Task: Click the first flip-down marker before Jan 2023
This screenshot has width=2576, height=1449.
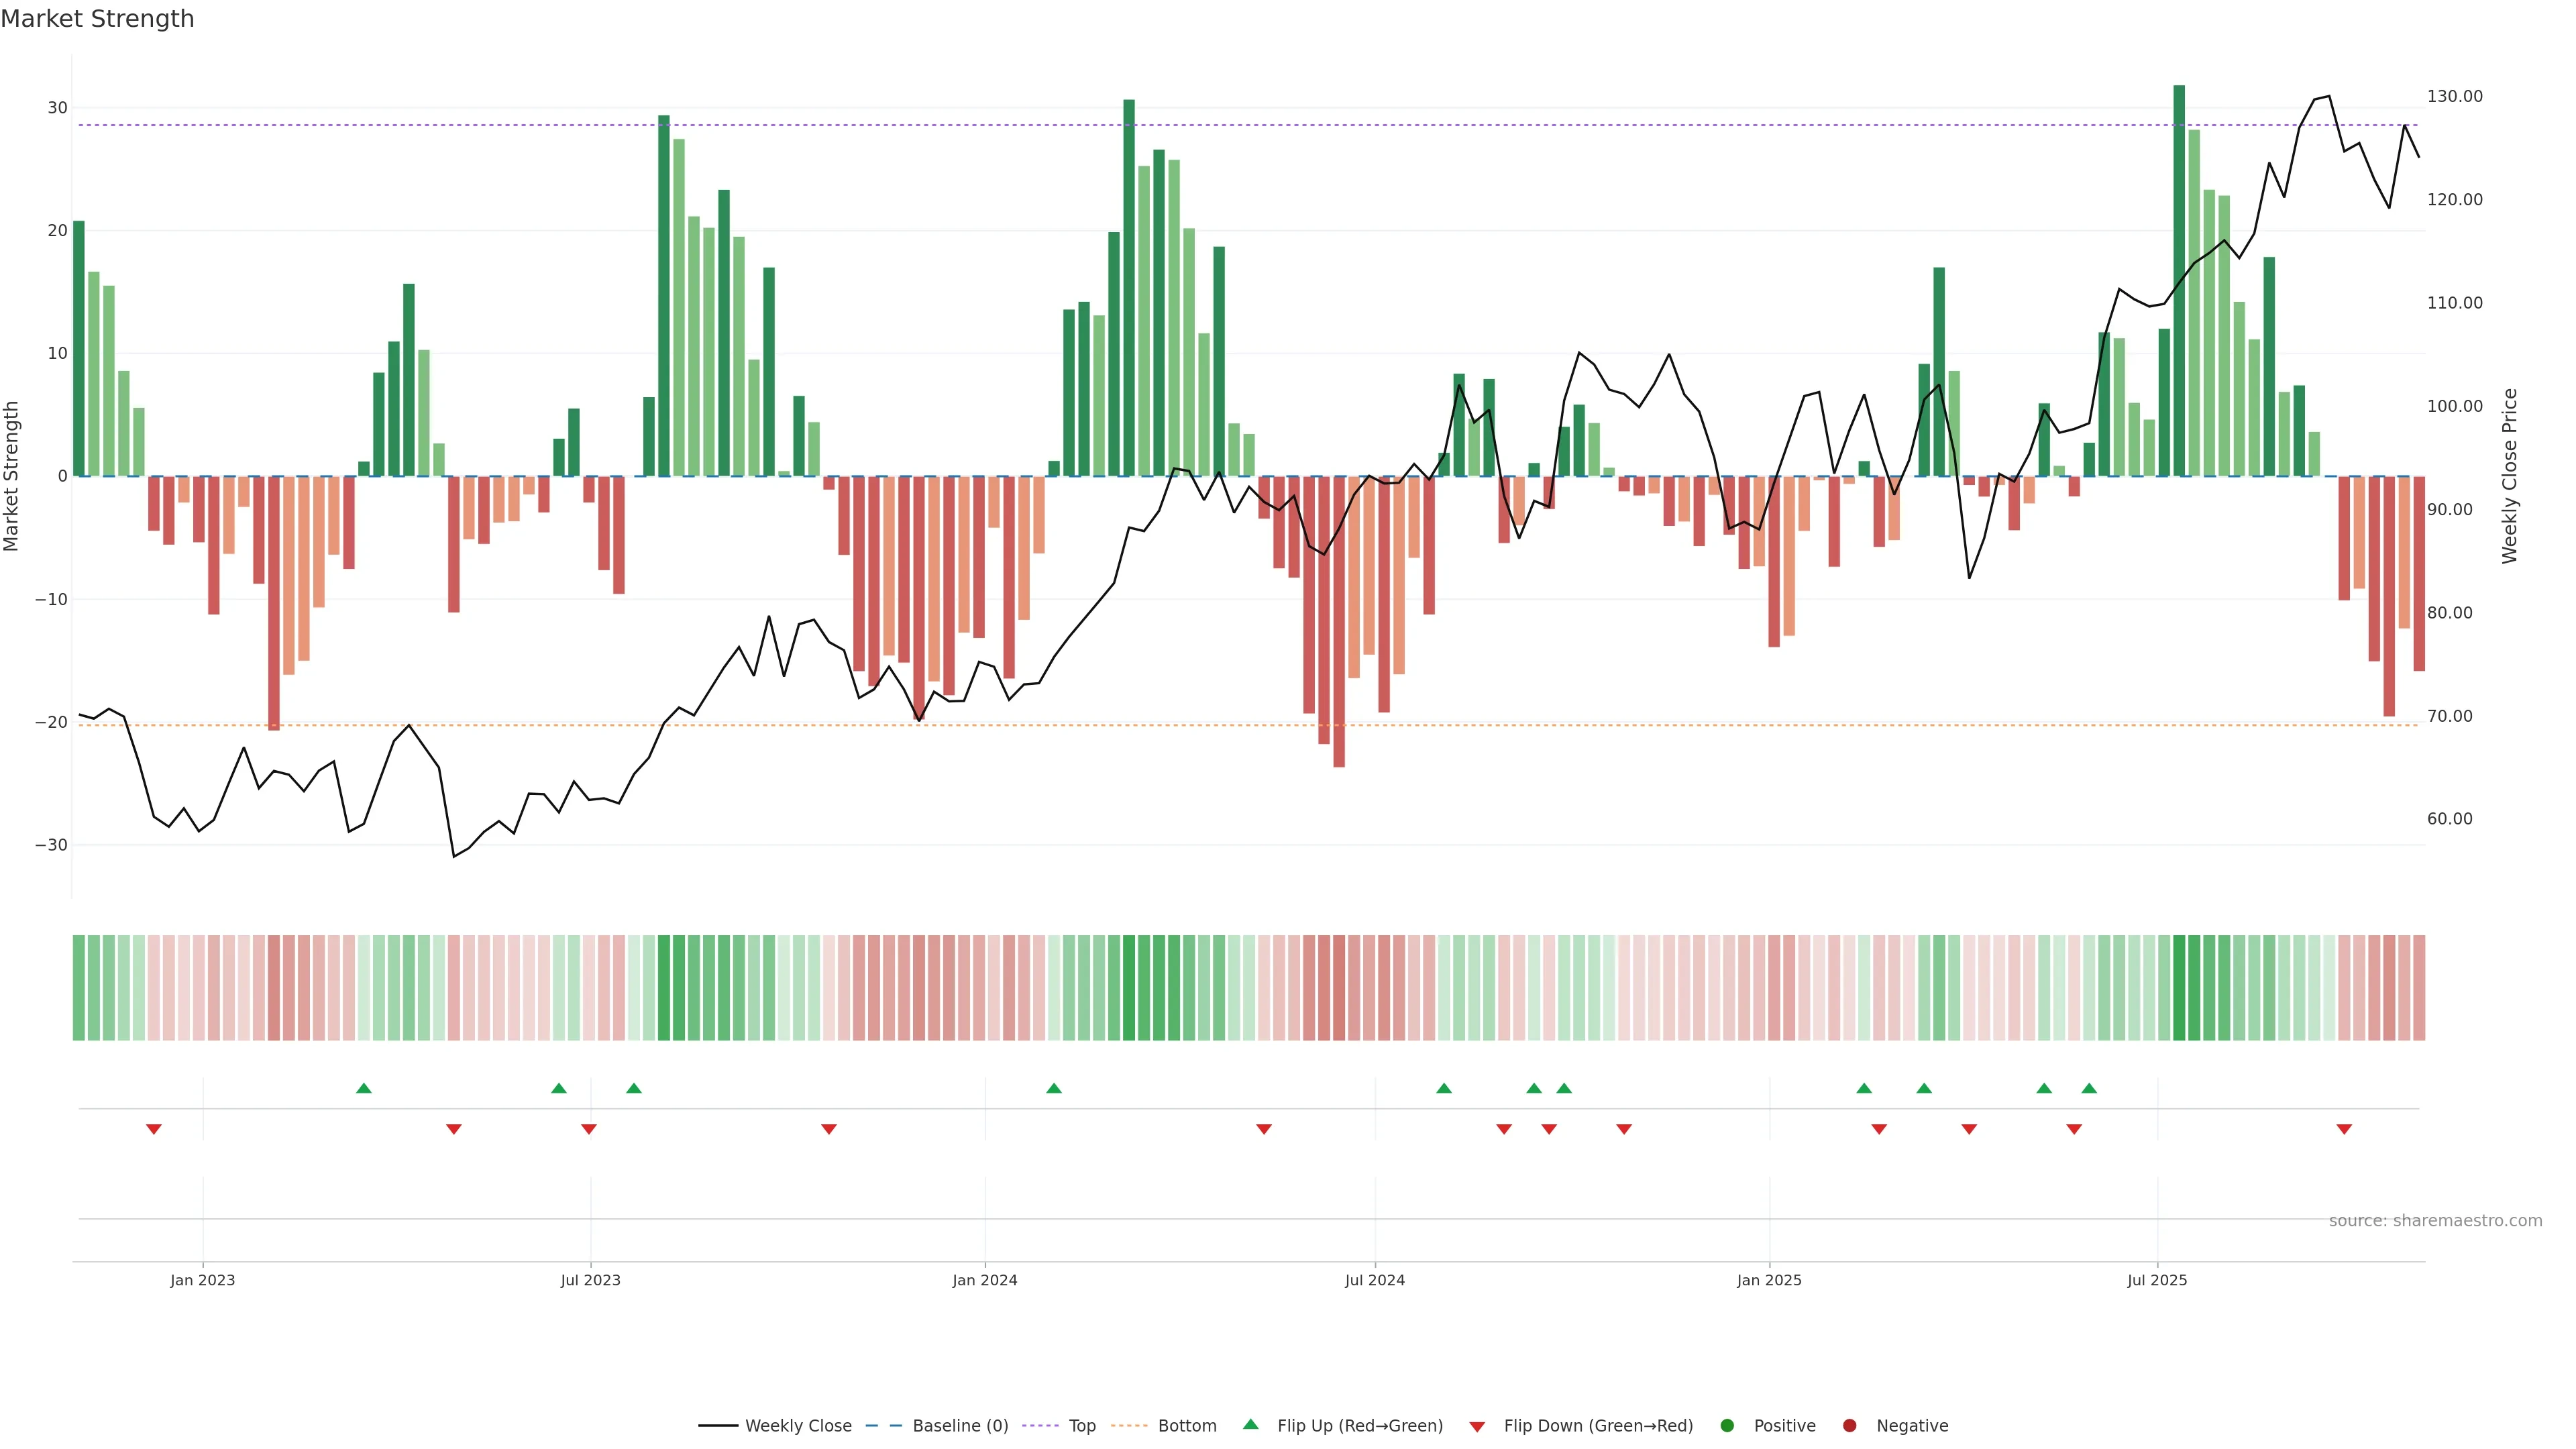Action: 154,1129
